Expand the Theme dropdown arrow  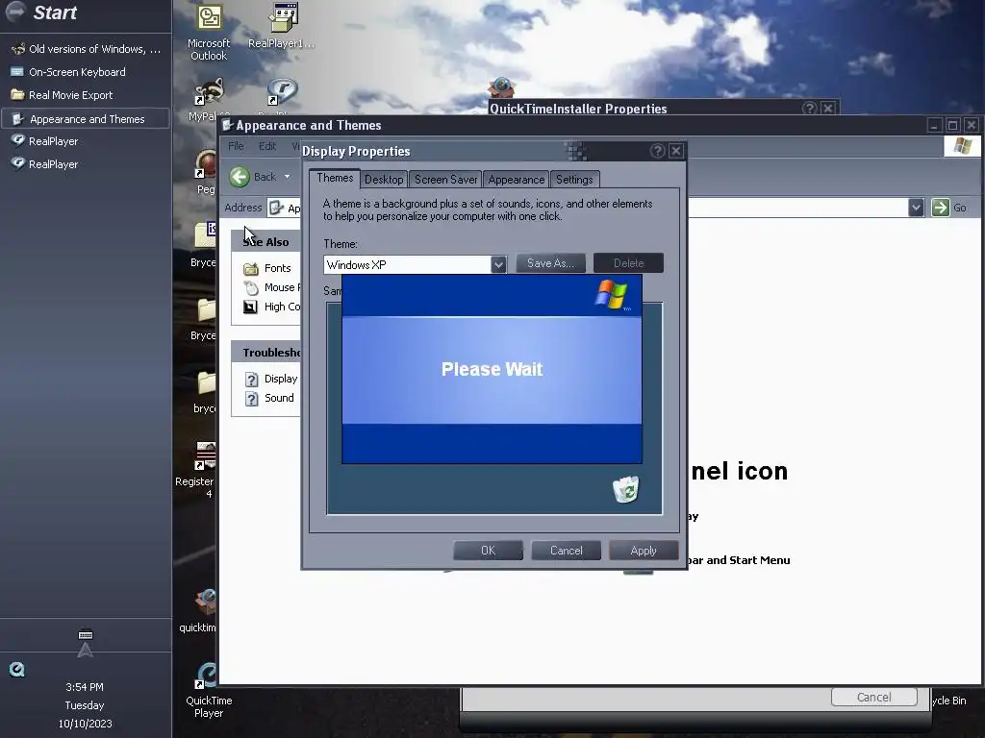tap(498, 264)
